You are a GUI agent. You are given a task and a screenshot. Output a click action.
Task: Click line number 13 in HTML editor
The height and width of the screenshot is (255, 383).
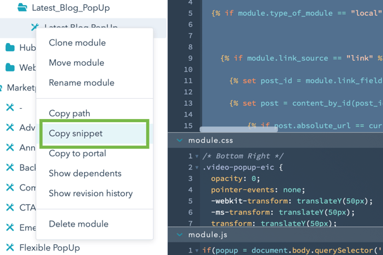[x=188, y=103]
